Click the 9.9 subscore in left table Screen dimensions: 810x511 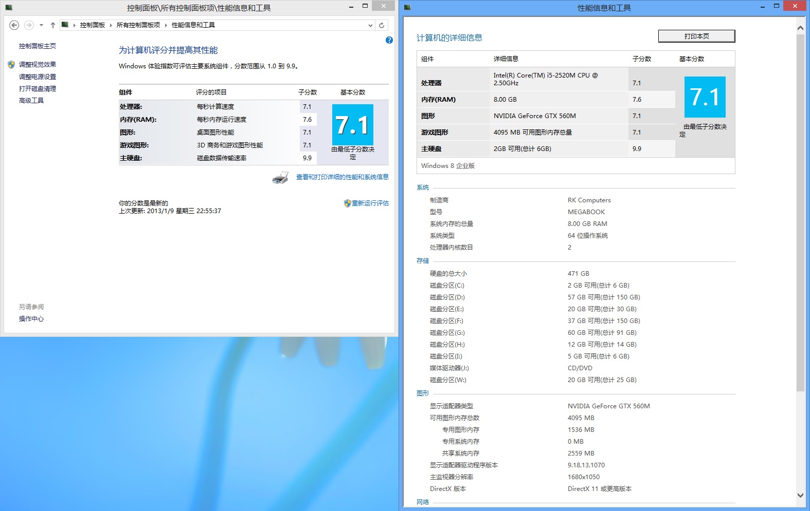point(308,158)
